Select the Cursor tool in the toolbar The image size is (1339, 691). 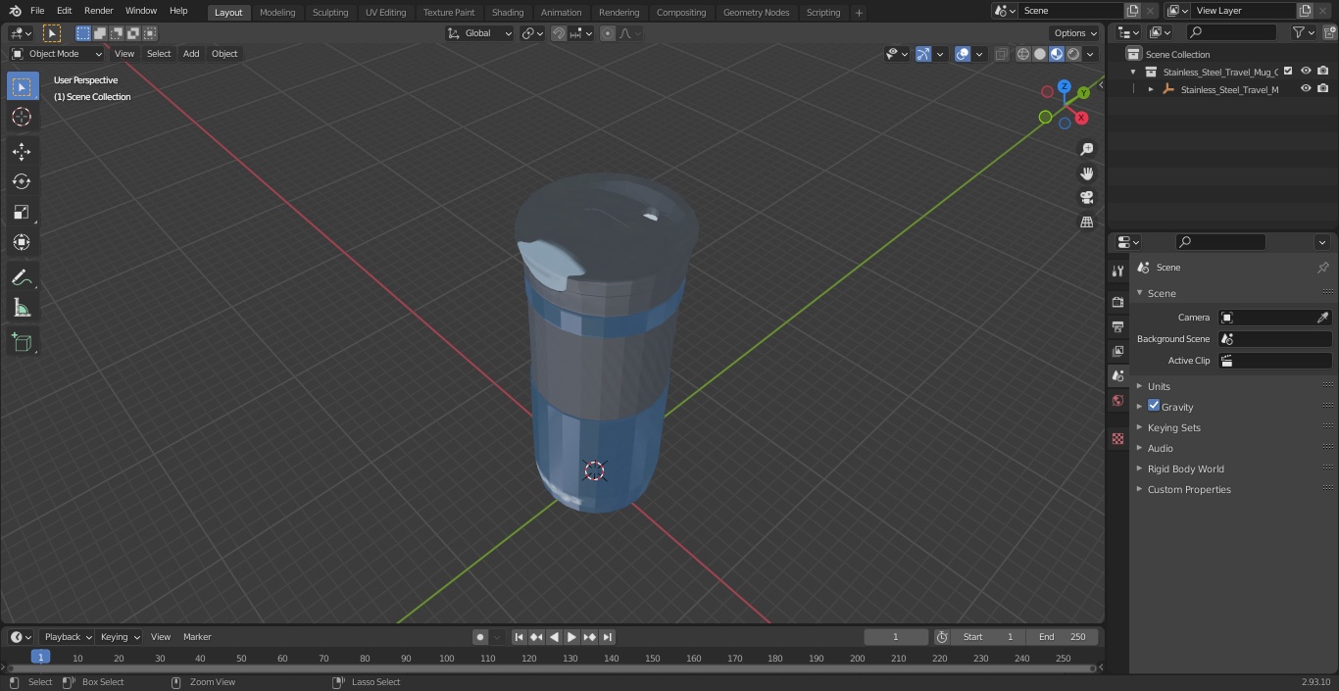(22, 117)
